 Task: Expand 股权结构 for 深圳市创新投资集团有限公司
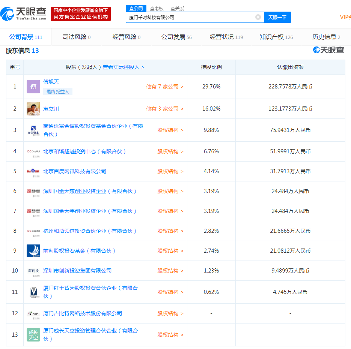tap(170, 271)
